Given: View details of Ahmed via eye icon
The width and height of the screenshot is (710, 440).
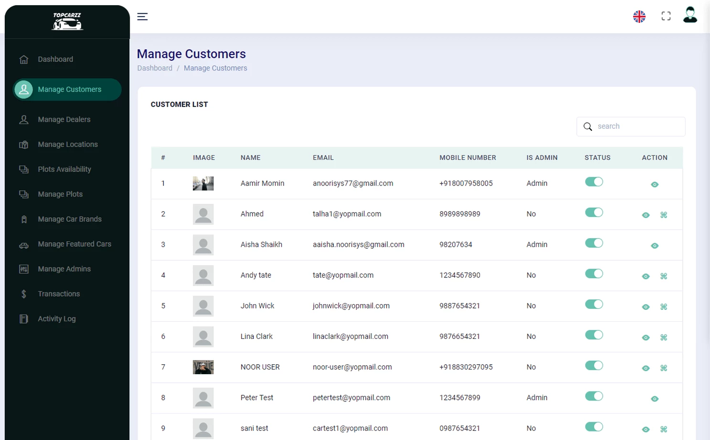Looking at the screenshot, I should point(646,215).
